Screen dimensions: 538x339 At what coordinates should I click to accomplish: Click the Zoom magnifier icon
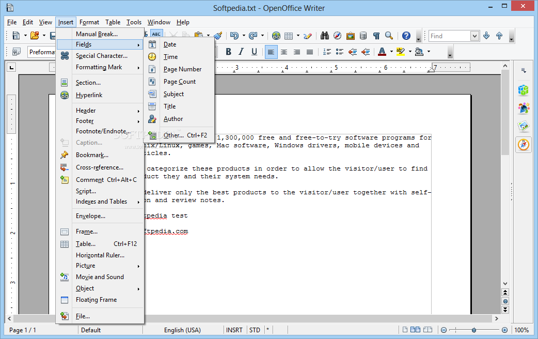[x=389, y=36]
